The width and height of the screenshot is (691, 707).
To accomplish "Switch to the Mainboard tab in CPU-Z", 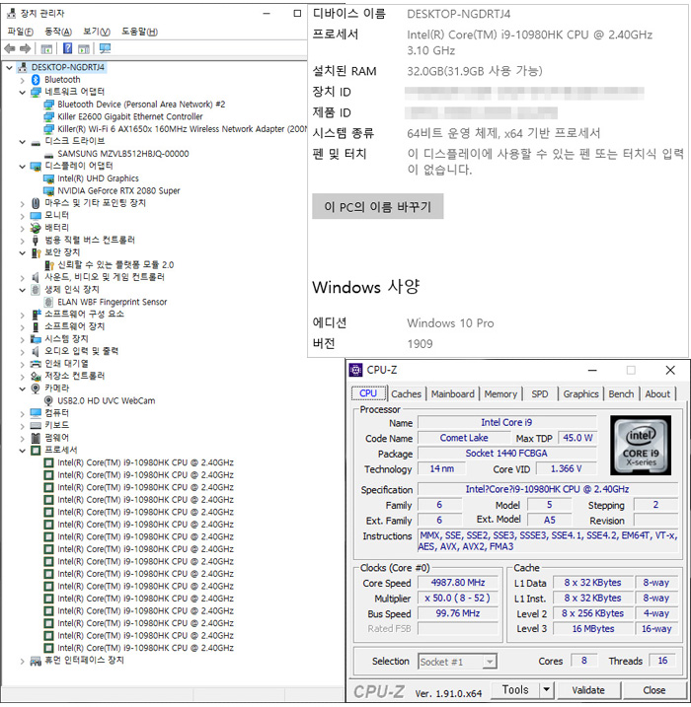I will tap(453, 394).
